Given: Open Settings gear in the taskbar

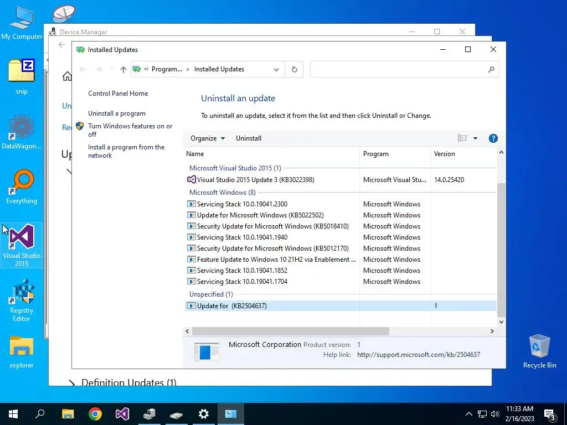Looking at the screenshot, I should click(x=204, y=414).
